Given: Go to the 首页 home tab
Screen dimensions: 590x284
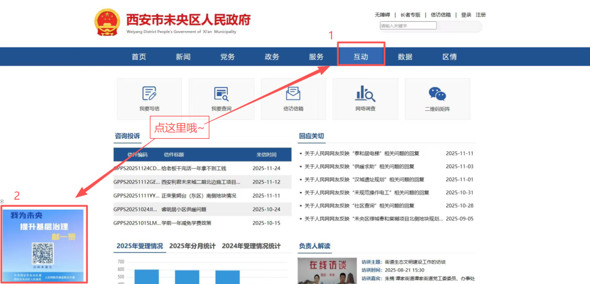Looking at the screenshot, I should pos(139,57).
